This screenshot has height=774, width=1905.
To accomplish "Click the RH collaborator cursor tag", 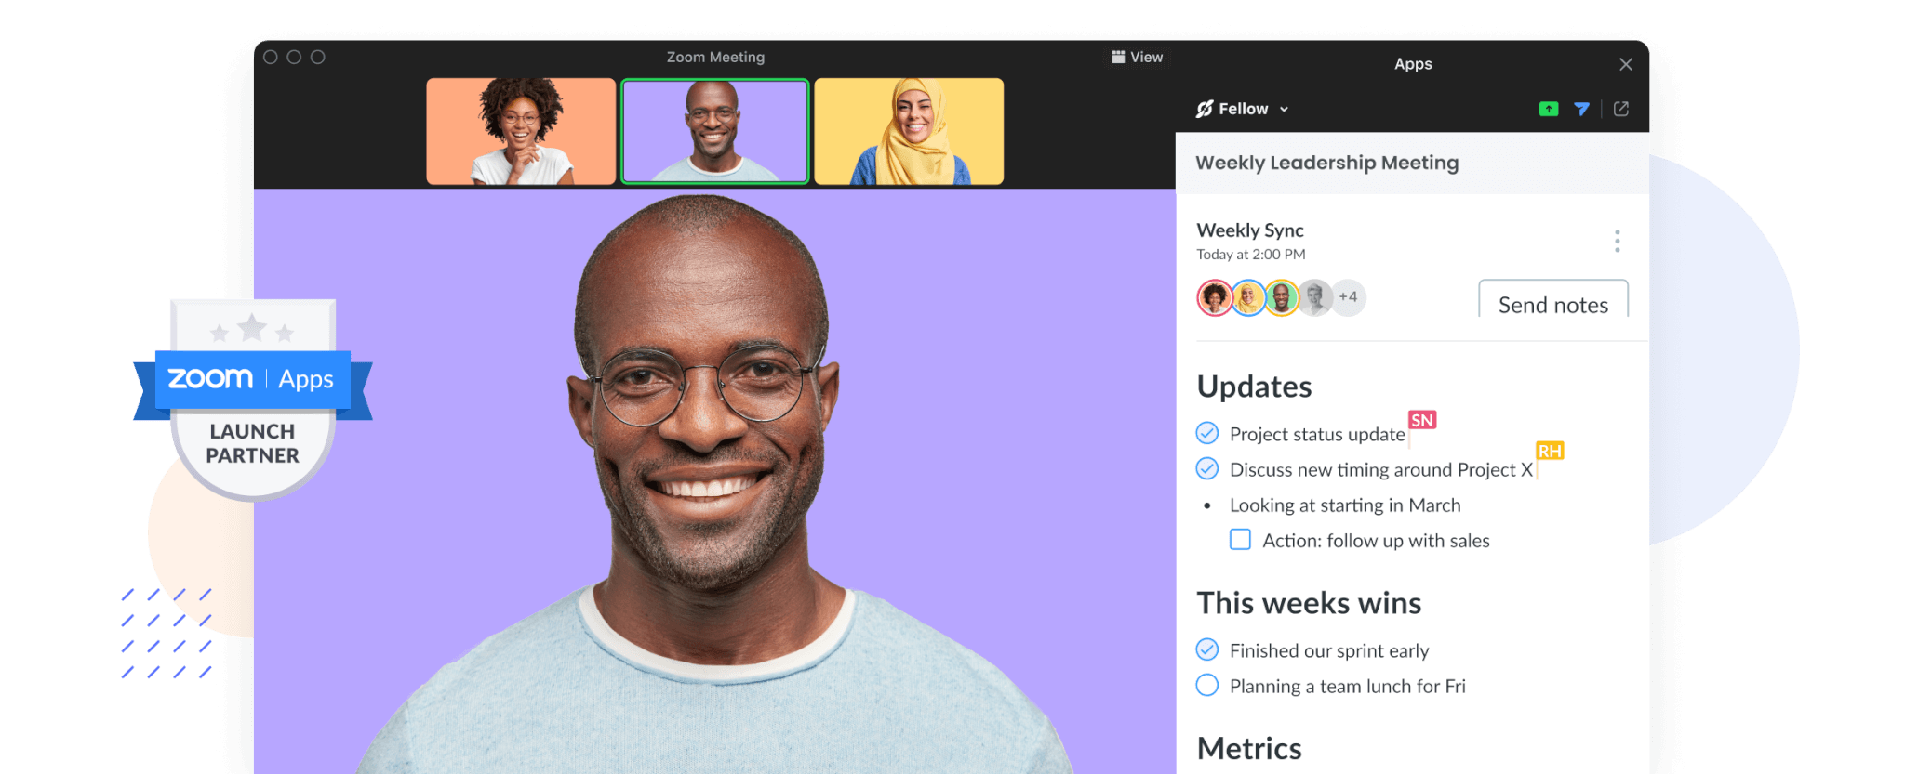I will tap(1550, 451).
